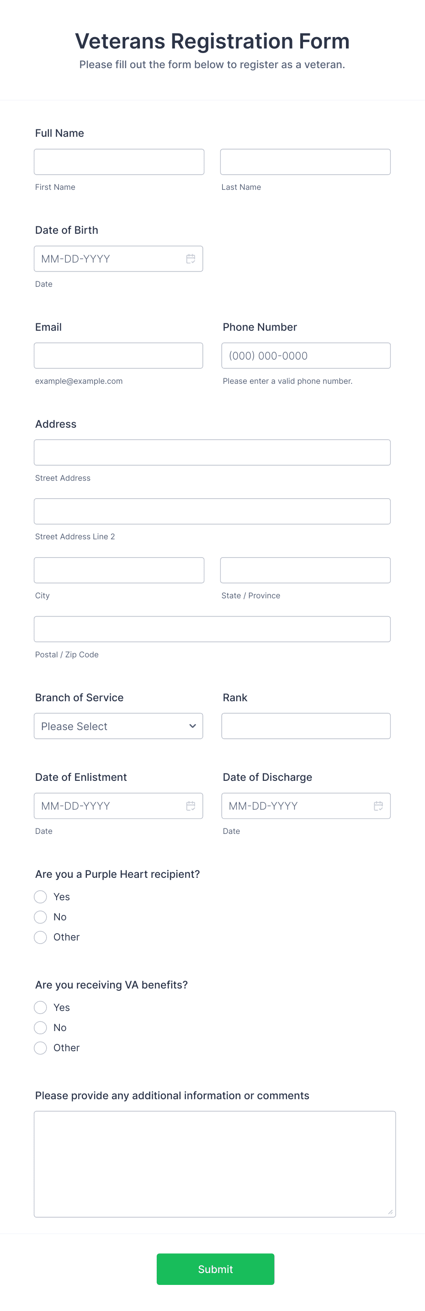Click the Email input field
Image resolution: width=425 pixels, height=1311 pixels.
point(118,355)
